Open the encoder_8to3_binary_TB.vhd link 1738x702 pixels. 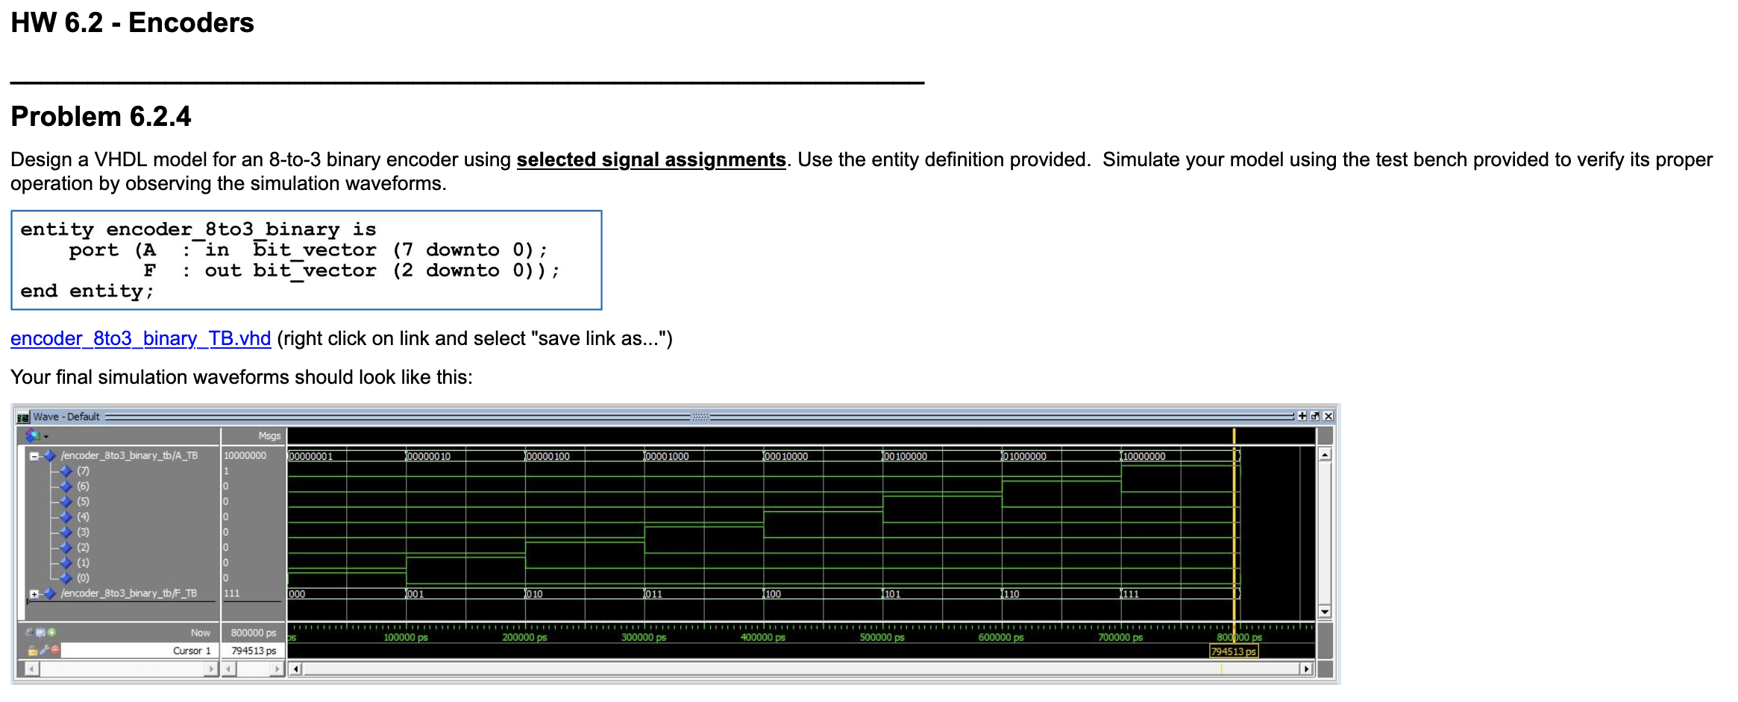tap(140, 338)
